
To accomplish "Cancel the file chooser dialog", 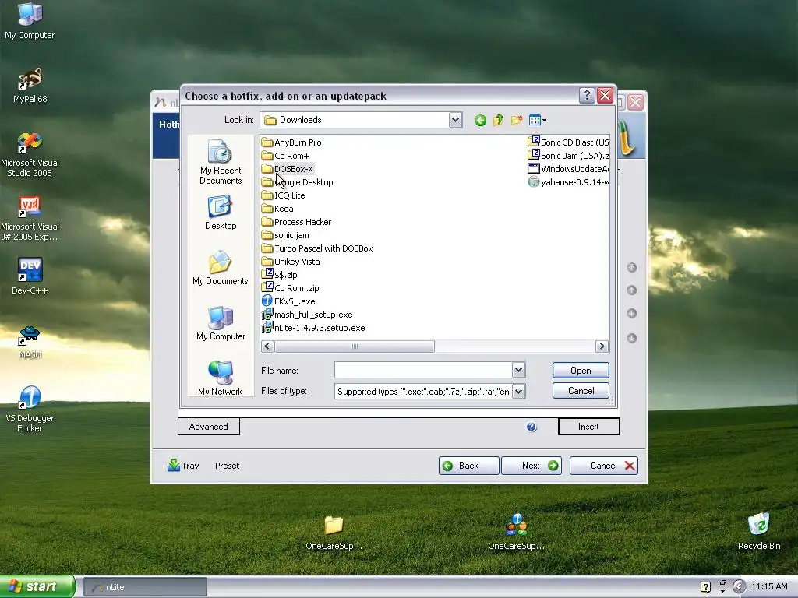I will coord(581,391).
